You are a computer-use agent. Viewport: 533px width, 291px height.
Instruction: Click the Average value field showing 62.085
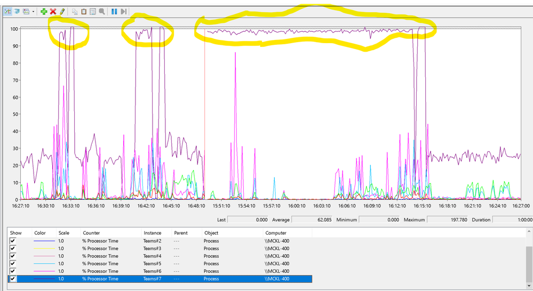[x=312, y=220]
